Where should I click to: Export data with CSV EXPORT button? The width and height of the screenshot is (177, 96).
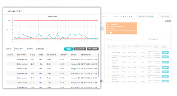click(93, 49)
